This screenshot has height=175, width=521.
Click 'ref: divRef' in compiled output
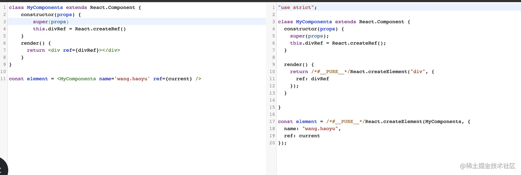pyautogui.click(x=313, y=79)
